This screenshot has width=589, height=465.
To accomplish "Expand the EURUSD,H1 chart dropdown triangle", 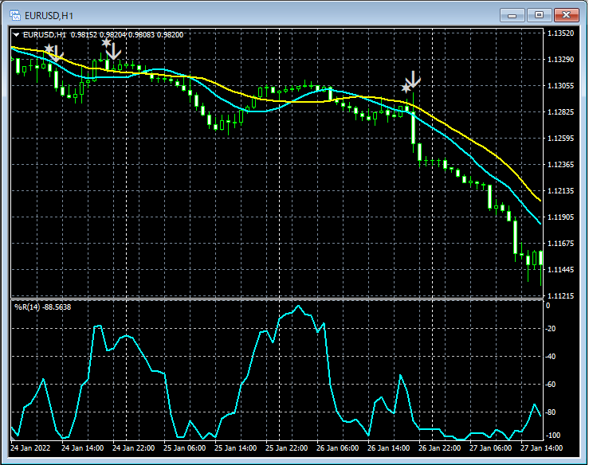I will point(17,34).
